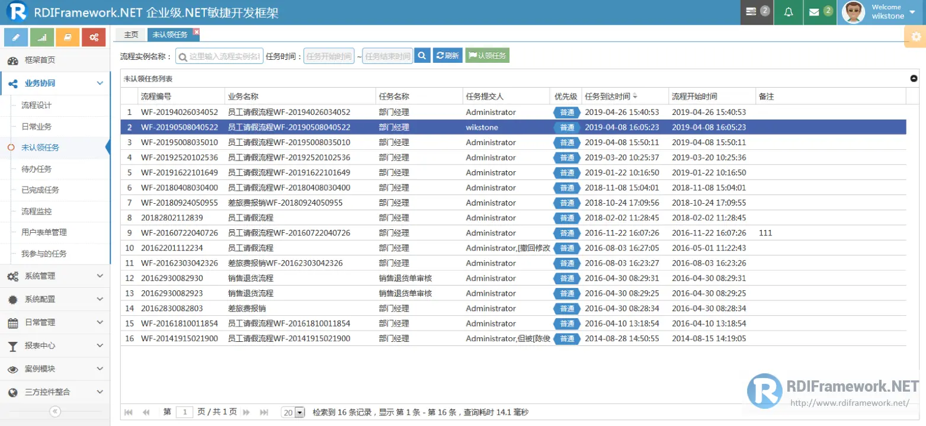Open 用户表单管理 submenu item
Screen dimensions: 926x426
pos(44,232)
